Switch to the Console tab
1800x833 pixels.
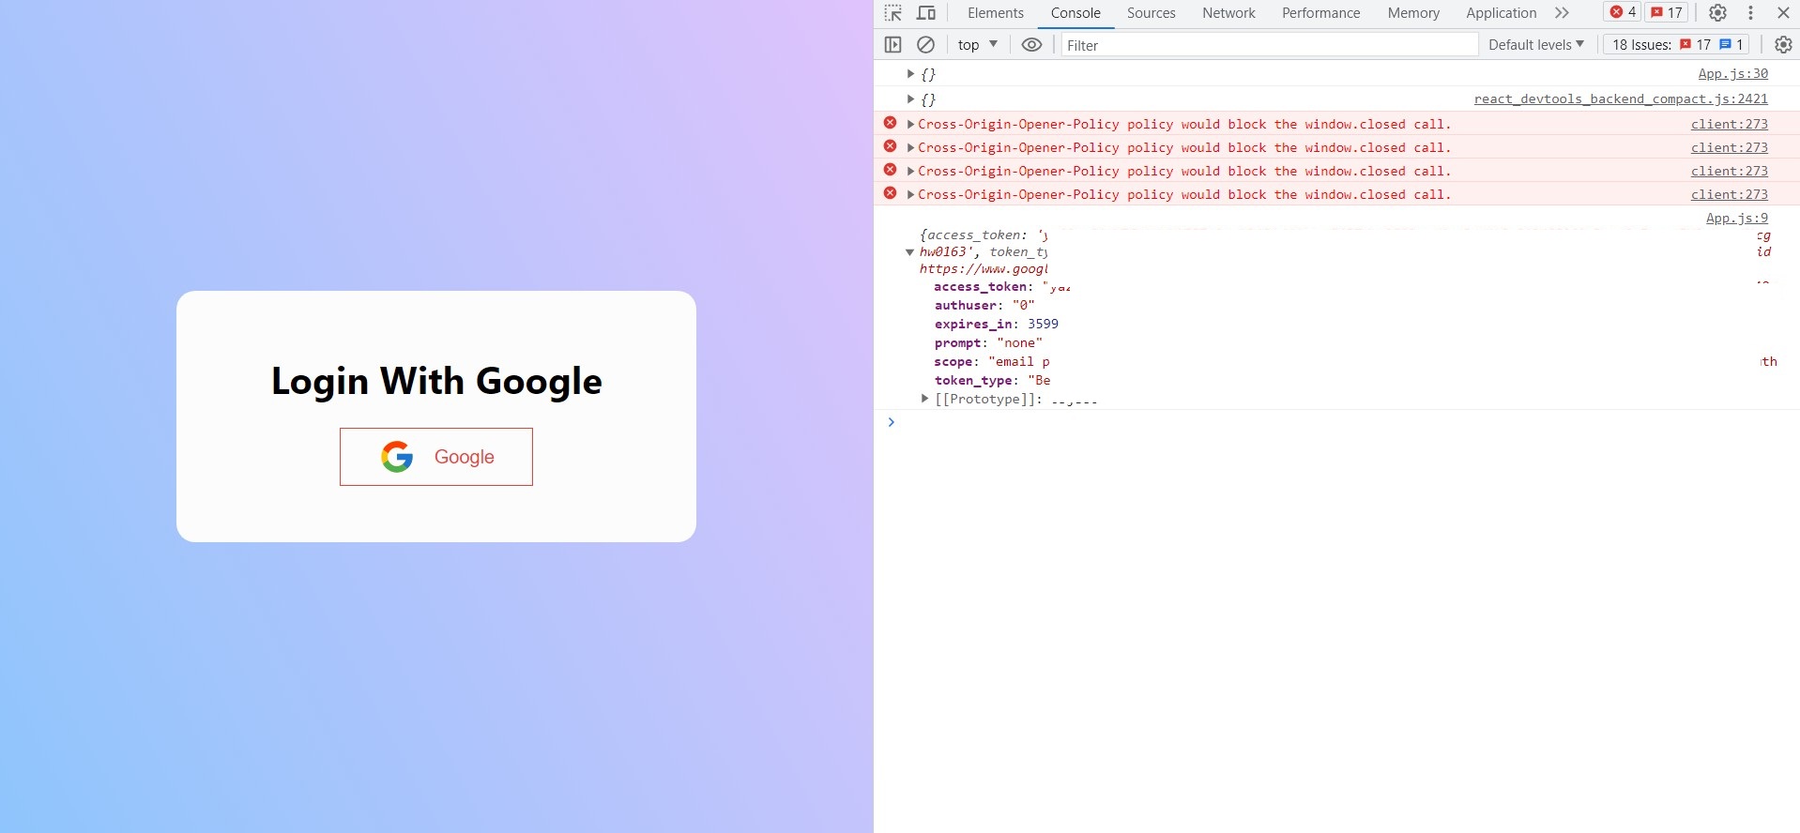click(x=1075, y=13)
